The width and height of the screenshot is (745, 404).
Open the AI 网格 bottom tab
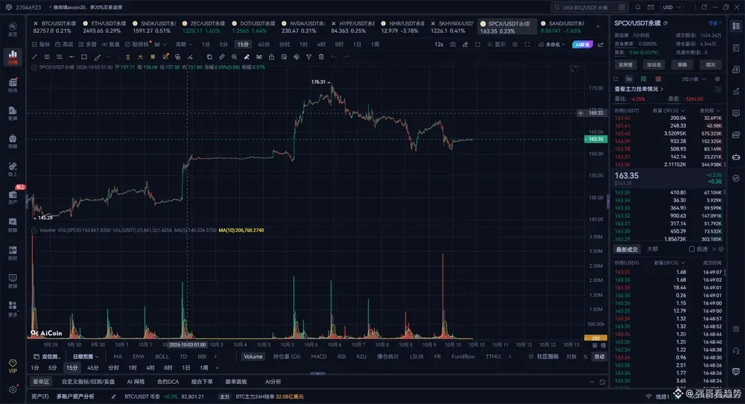[136, 382]
